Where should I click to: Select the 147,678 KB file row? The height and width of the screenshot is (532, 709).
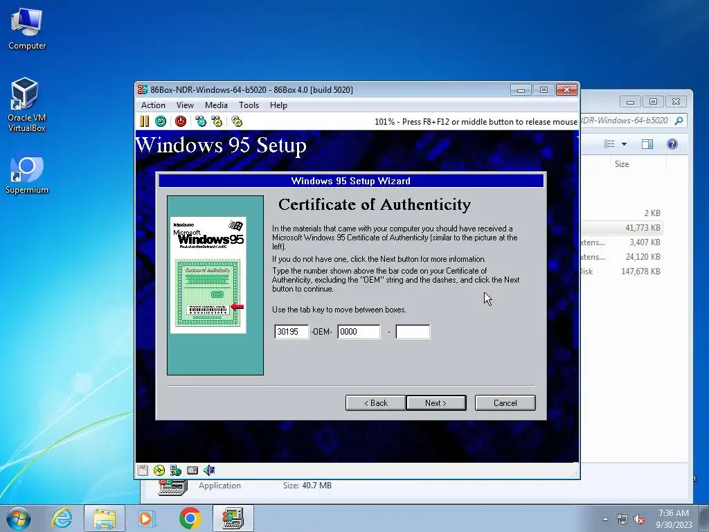[621, 272]
